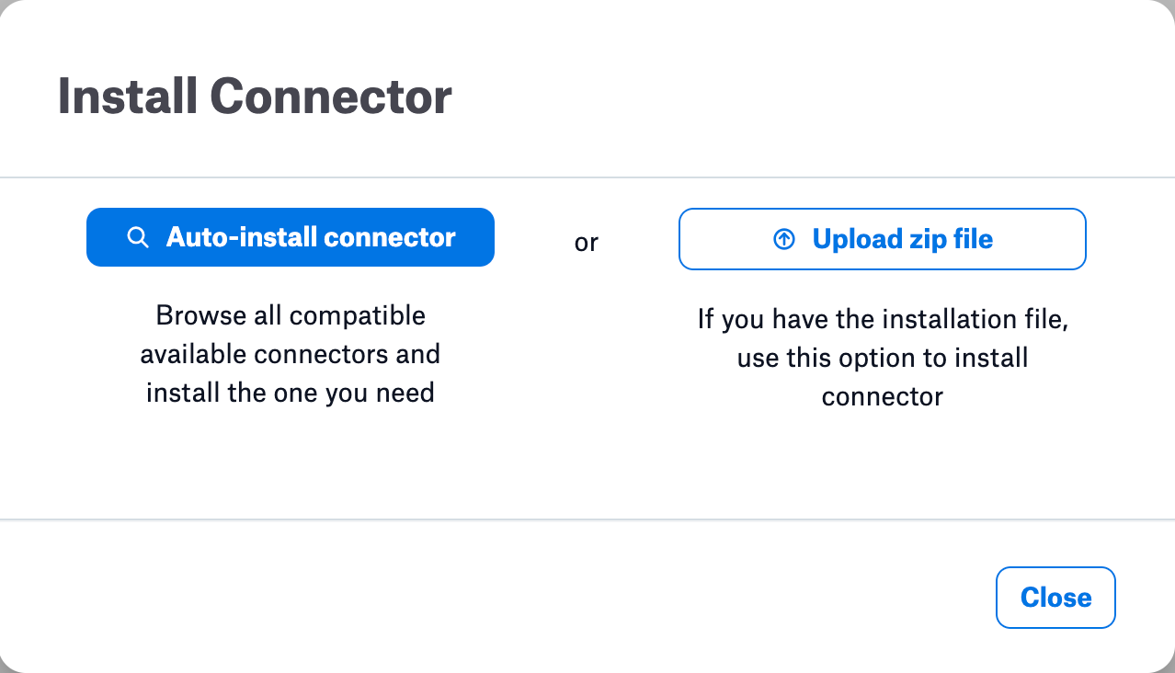Viewport: 1175px width, 673px height.
Task: Click the Auto-install connector button
Action: click(x=290, y=237)
